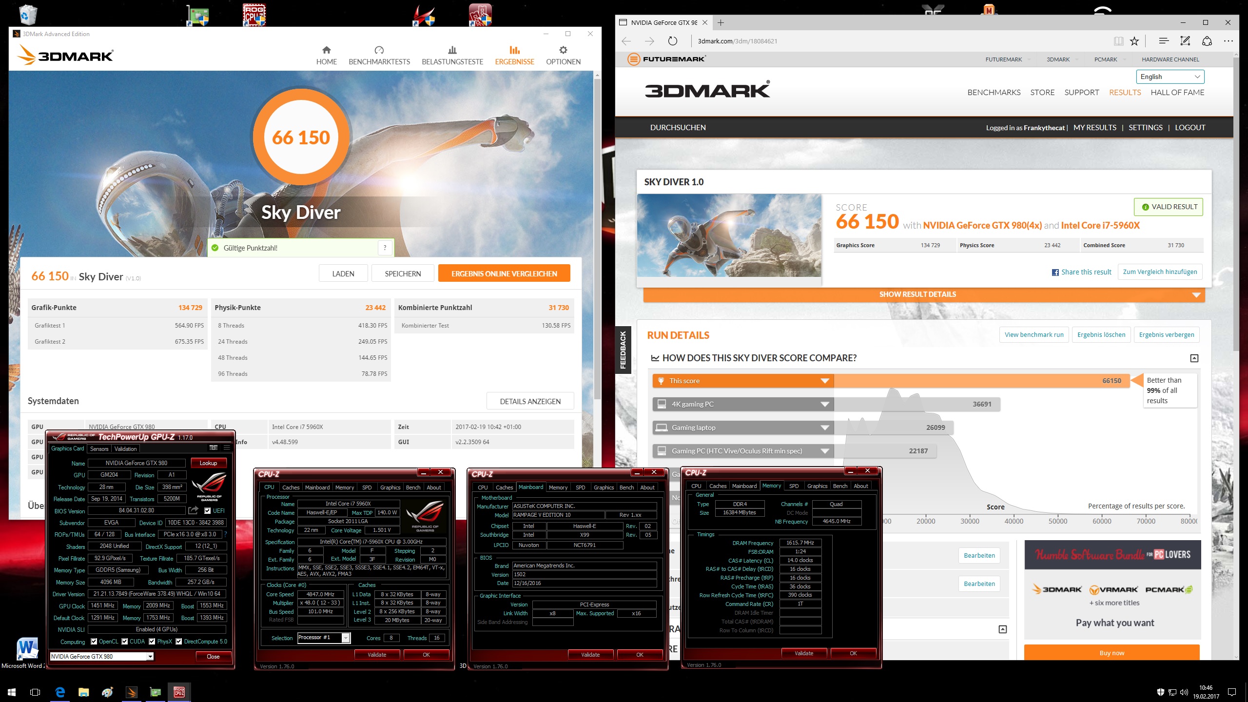Open the ROG CPU-Z desktop shortcut
This screenshot has width=1248, height=702.
(254, 15)
